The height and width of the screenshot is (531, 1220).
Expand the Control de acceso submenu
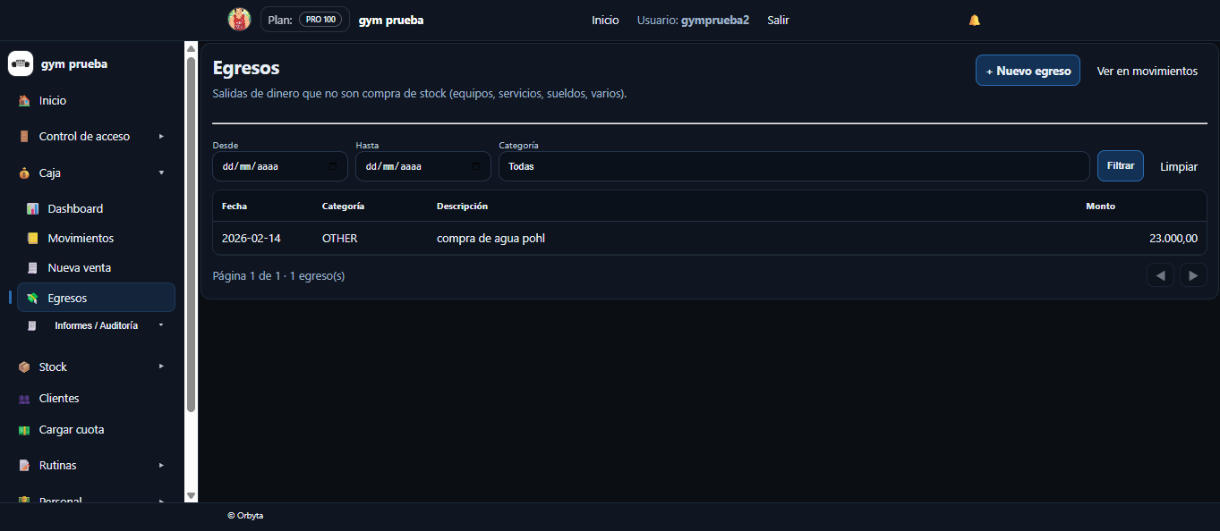click(161, 137)
